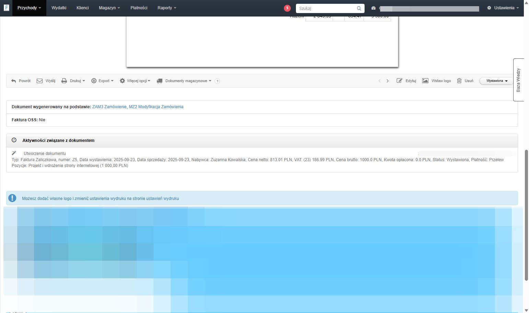Viewport: 529px width, 313px height.
Task: Open the Drukuj print dropdown
Action: 73,81
